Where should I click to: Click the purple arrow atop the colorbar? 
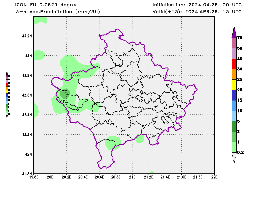234,32
